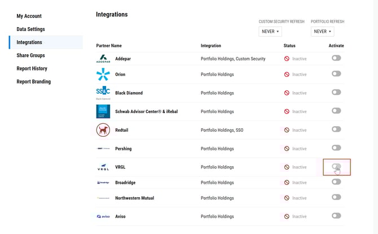Click Addepar's red inactive status icon
The width and height of the screenshot is (378, 234).
coord(287,59)
